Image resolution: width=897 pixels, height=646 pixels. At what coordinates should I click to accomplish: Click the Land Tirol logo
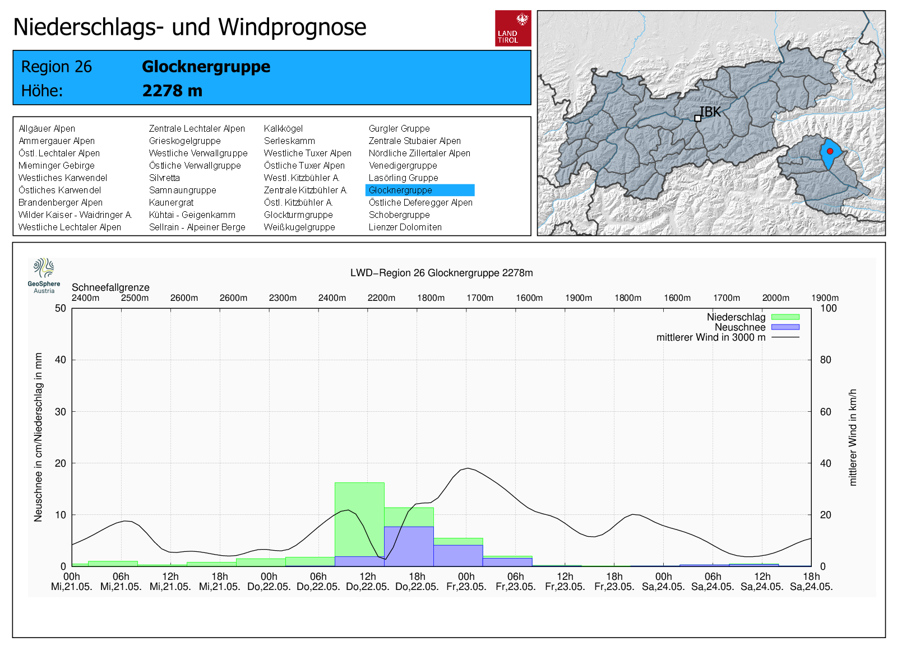click(x=512, y=28)
